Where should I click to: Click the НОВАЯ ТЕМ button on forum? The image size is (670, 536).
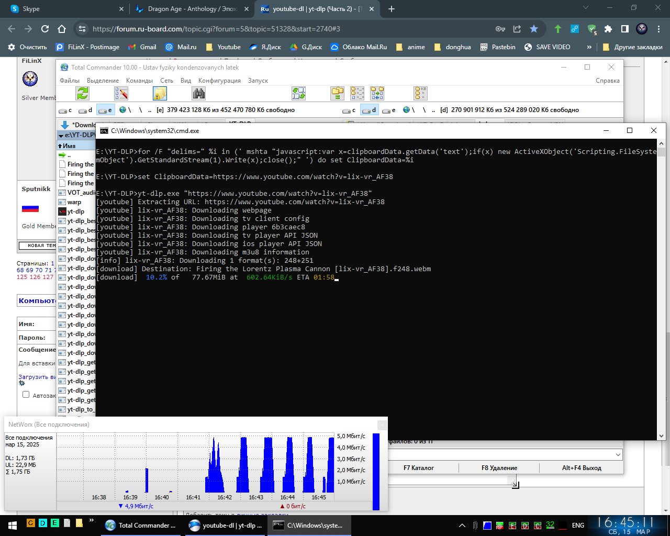38,245
